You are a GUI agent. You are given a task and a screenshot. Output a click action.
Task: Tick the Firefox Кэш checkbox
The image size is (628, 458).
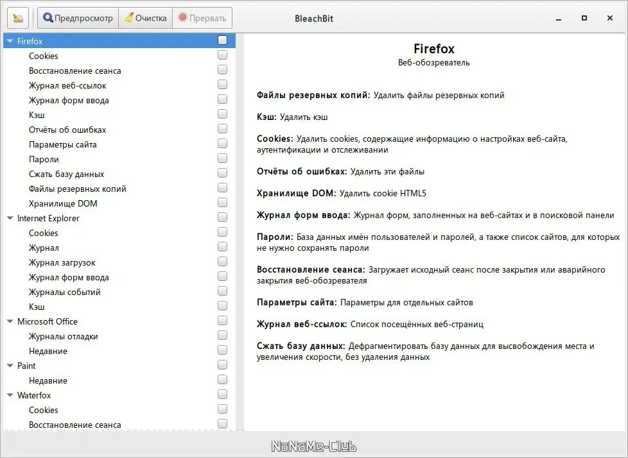tap(222, 114)
